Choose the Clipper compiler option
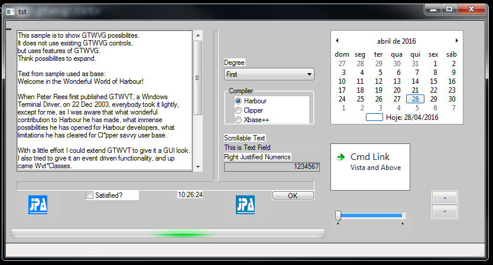Viewport: 493px width, 265px height. (239, 110)
